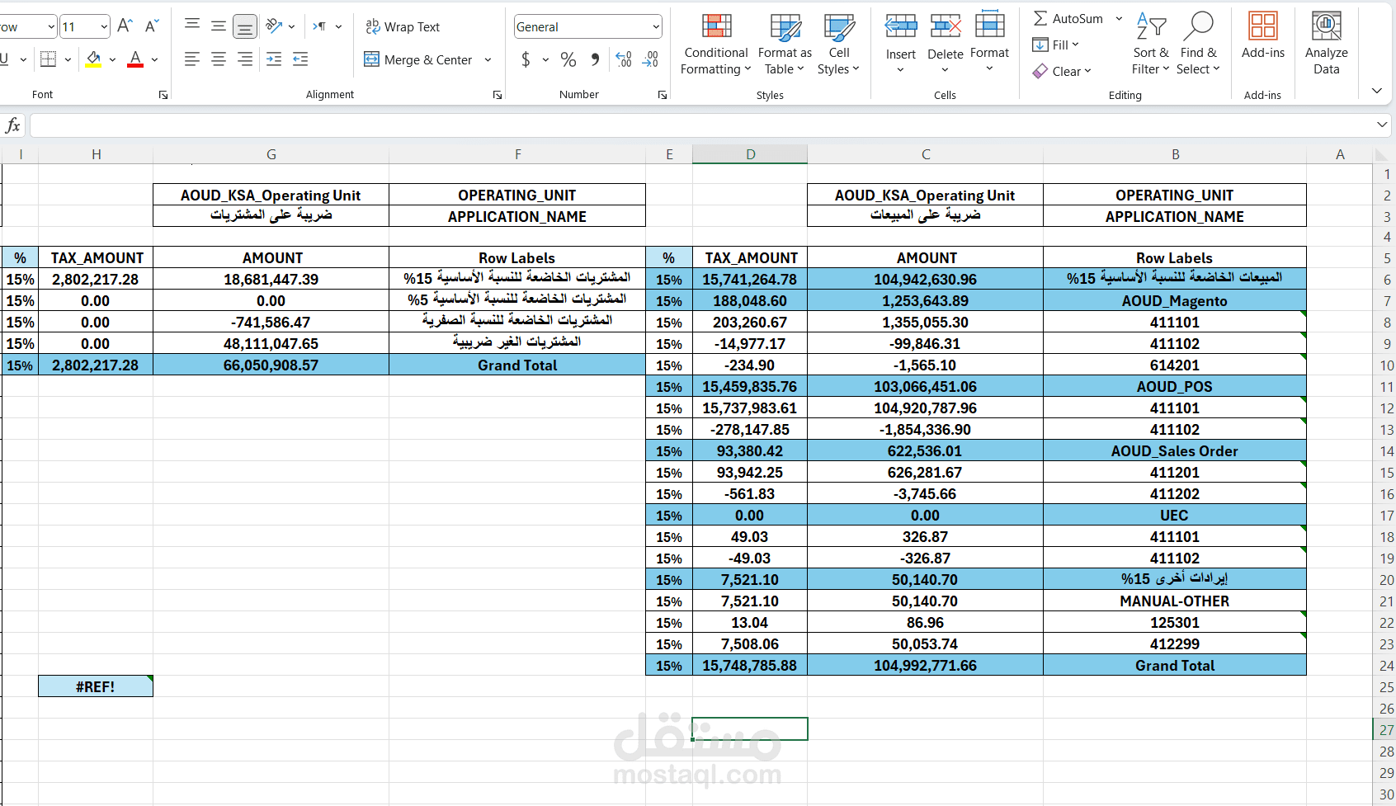Apply yellow fill color
The image size is (1396, 806).
click(x=93, y=59)
